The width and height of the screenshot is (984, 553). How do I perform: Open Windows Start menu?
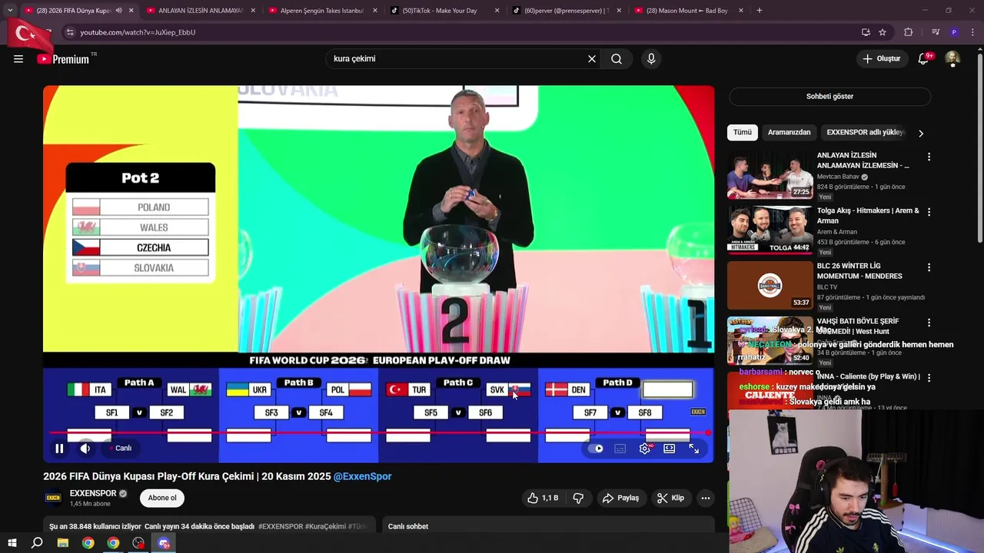pos(12,543)
